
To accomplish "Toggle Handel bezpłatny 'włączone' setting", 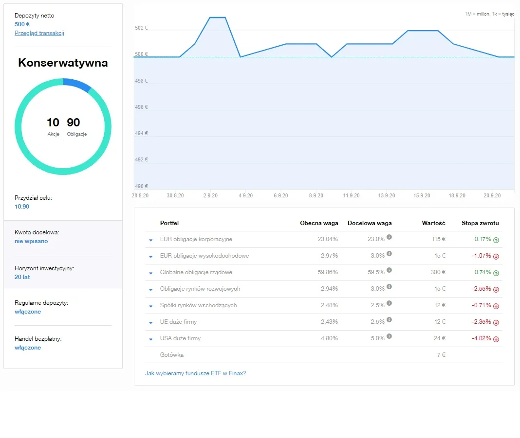I will point(28,348).
